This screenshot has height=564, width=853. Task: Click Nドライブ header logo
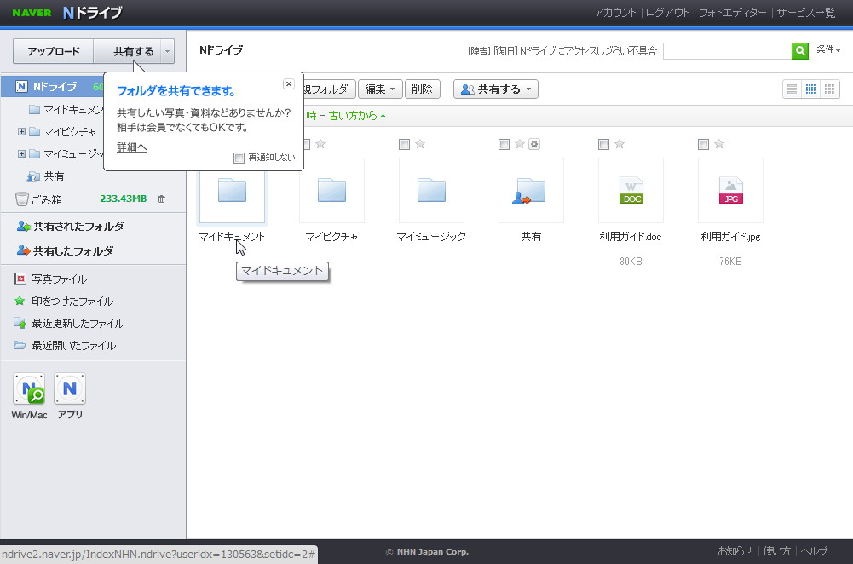coord(93,13)
